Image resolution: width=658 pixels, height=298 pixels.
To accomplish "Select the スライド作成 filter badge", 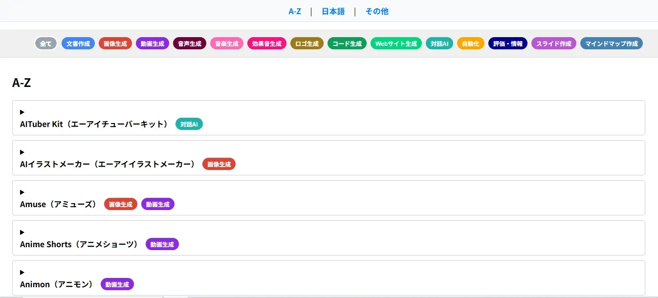I will (553, 43).
